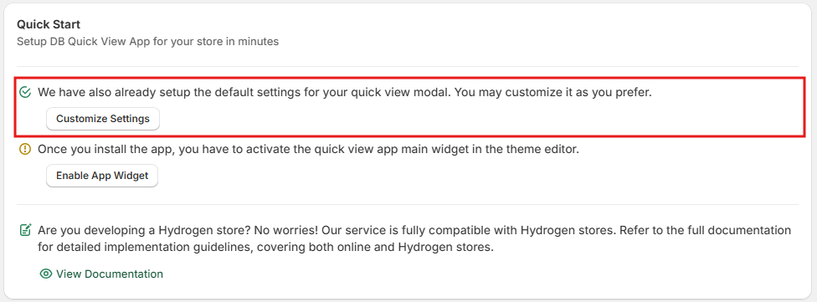Click the 'Are you developing a Hydrogen store?' line
817x302 pixels.
[414, 230]
